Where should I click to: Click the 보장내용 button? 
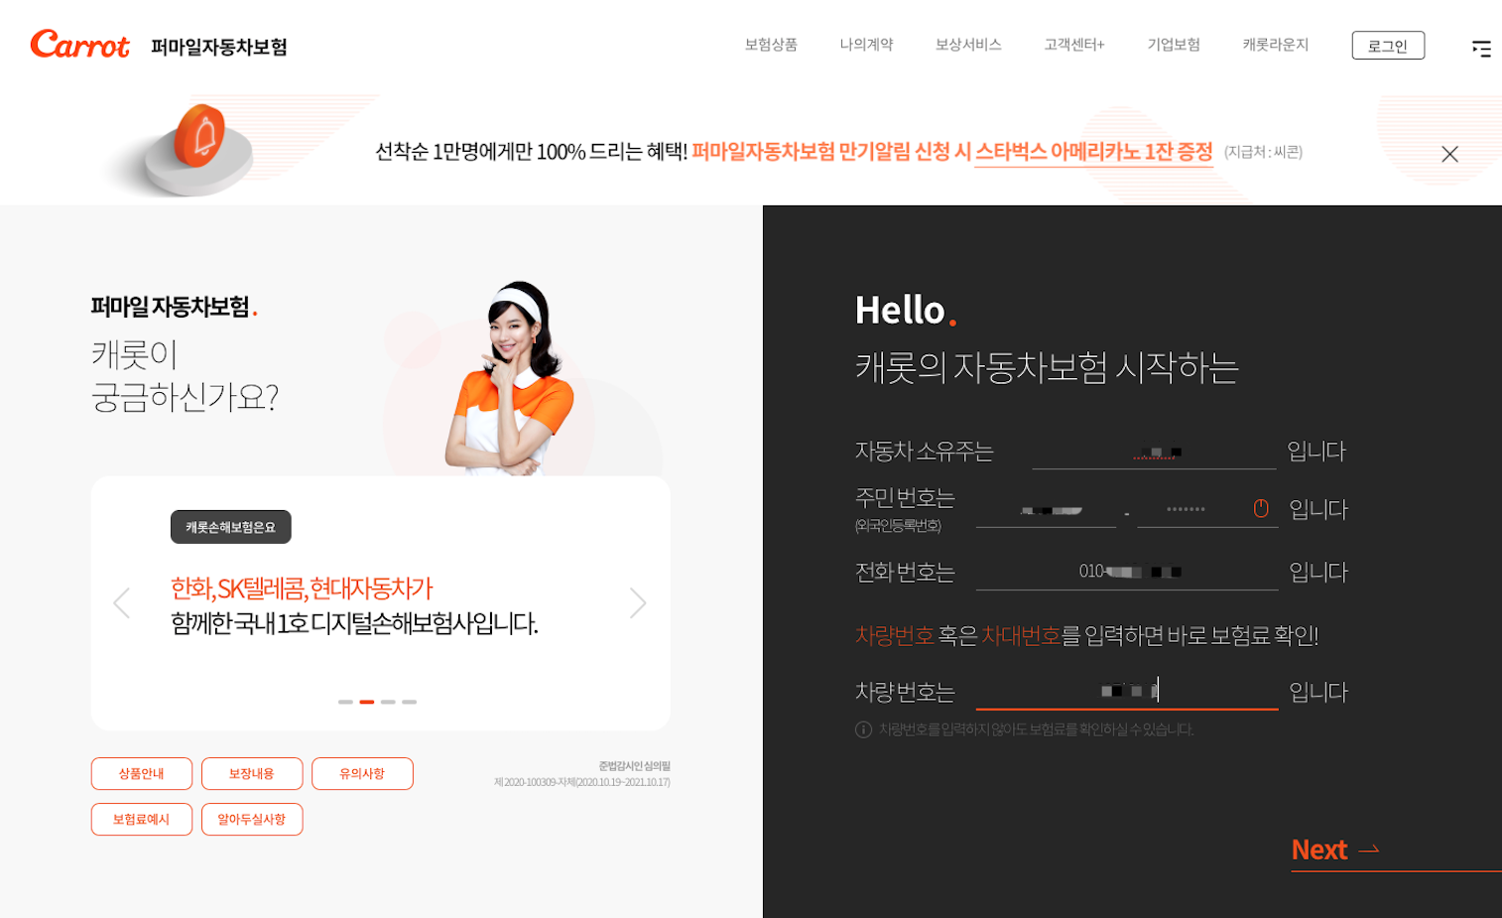point(251,773)
